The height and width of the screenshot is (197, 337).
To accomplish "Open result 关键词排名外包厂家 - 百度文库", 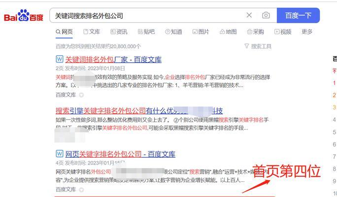I will [113, 60].
